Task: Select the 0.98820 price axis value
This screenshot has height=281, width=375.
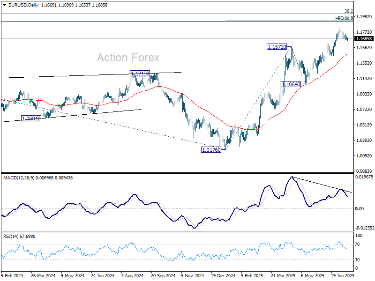Action: point(364,171)
